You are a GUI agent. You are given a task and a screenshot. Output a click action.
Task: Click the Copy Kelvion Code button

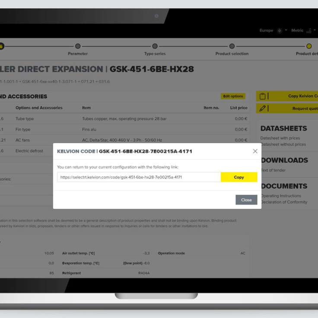[287, 96]
